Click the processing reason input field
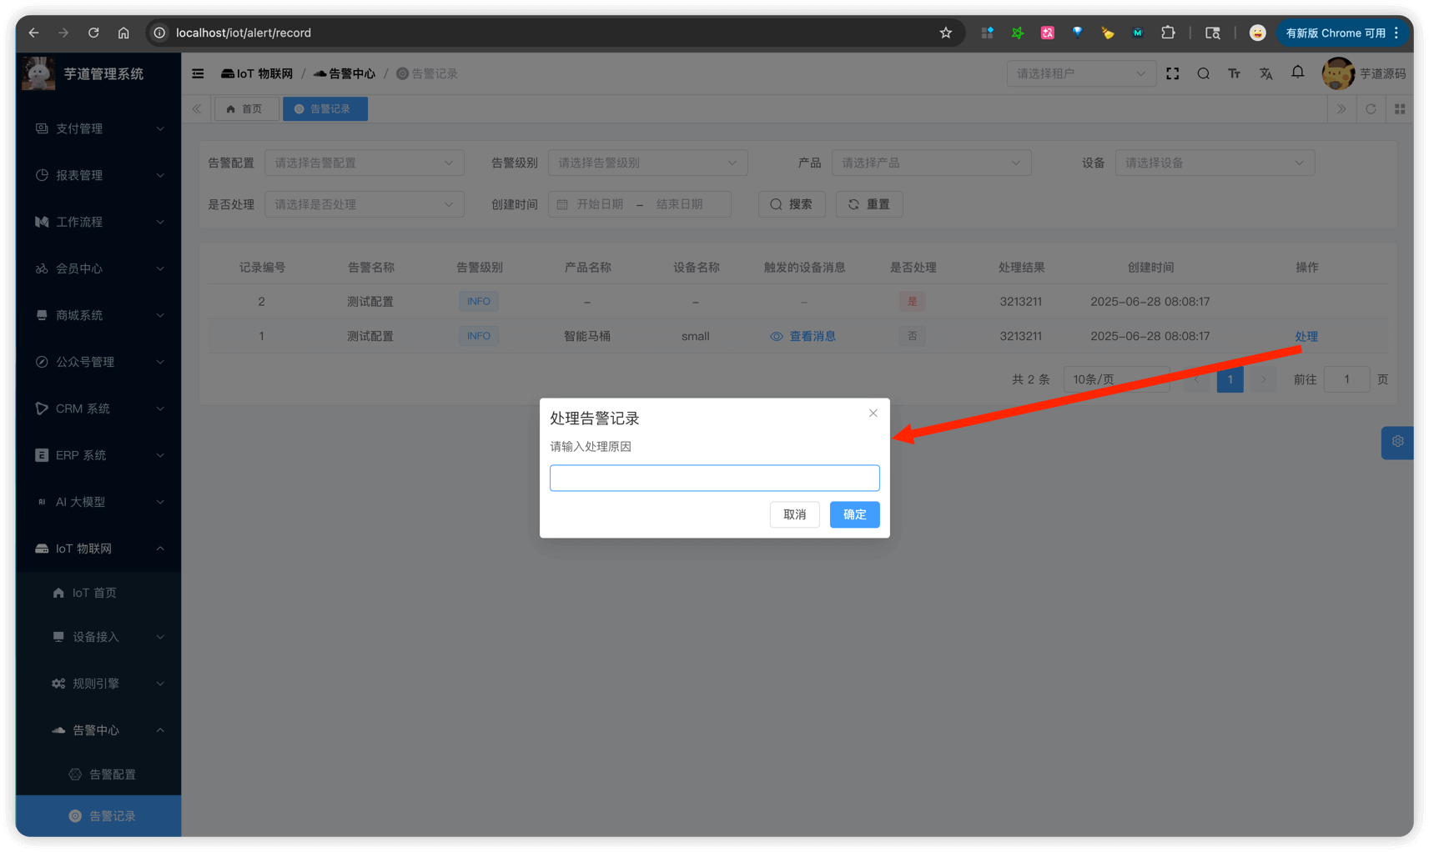This screenshot has width=1429, height=852. tap(714, 478)
